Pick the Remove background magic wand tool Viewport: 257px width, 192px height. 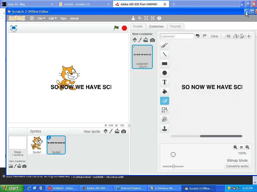click(x=164, y=119)
